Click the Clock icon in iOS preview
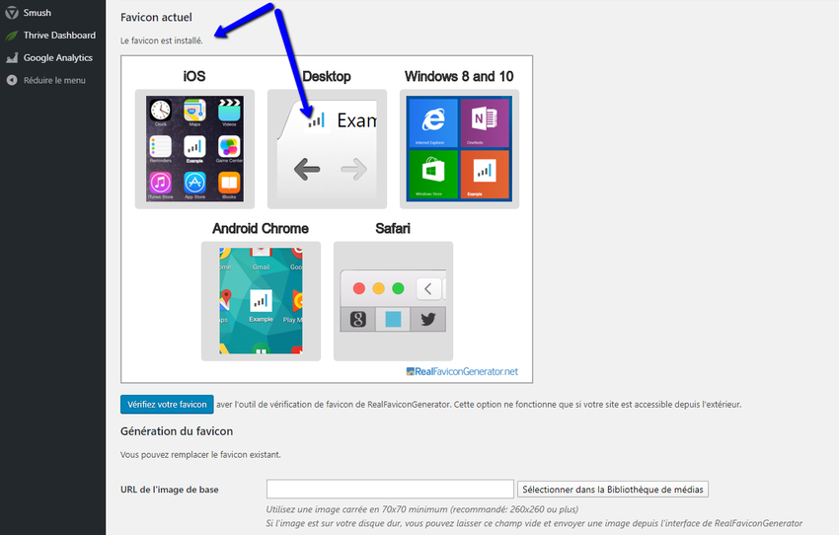This screenshot has height=535, width=839. 161,111
